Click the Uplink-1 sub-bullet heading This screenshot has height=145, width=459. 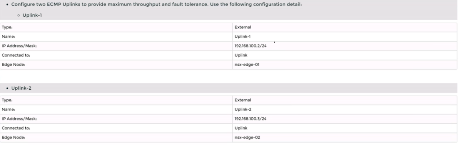tap(32, 16)
